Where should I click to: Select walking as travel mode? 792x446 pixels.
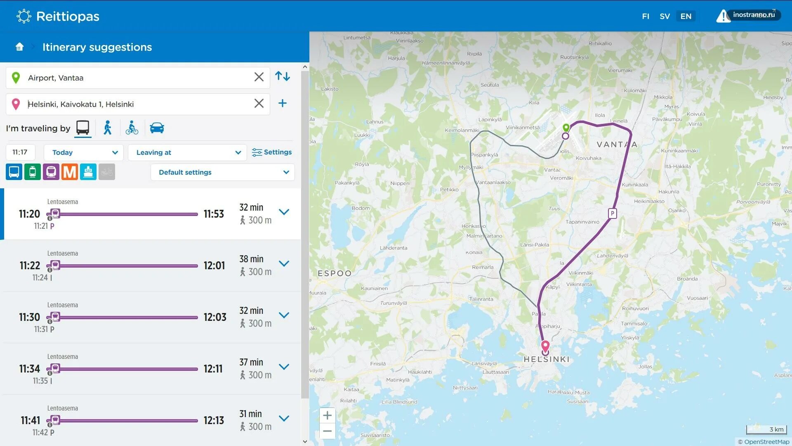[x=108, y=128]
